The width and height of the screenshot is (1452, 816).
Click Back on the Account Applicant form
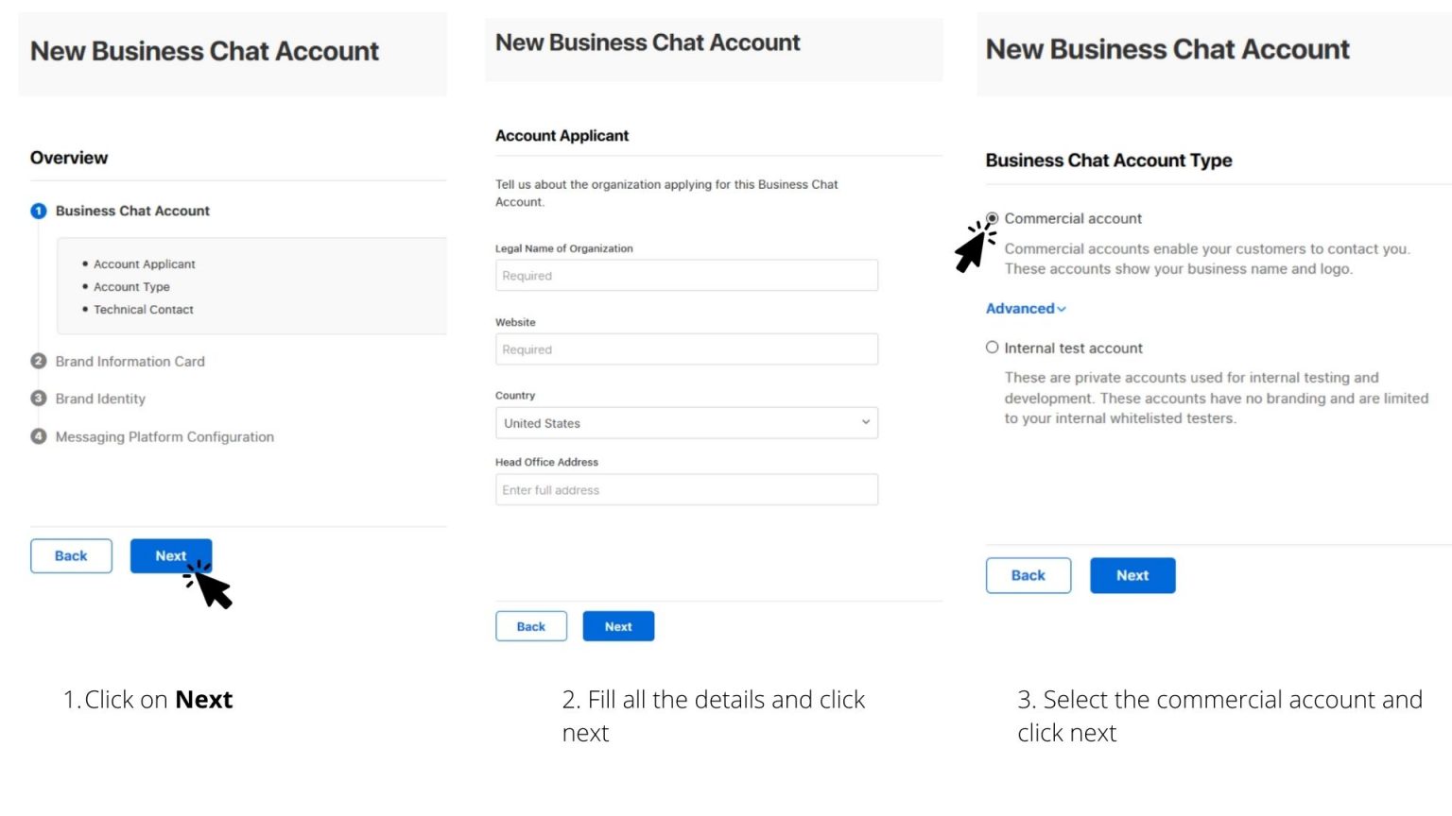click(531, 625)
